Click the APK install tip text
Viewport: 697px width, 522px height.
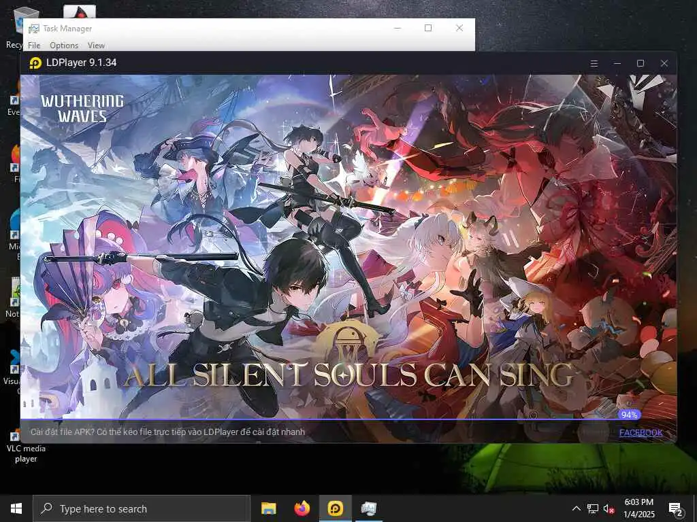[167, 432]
